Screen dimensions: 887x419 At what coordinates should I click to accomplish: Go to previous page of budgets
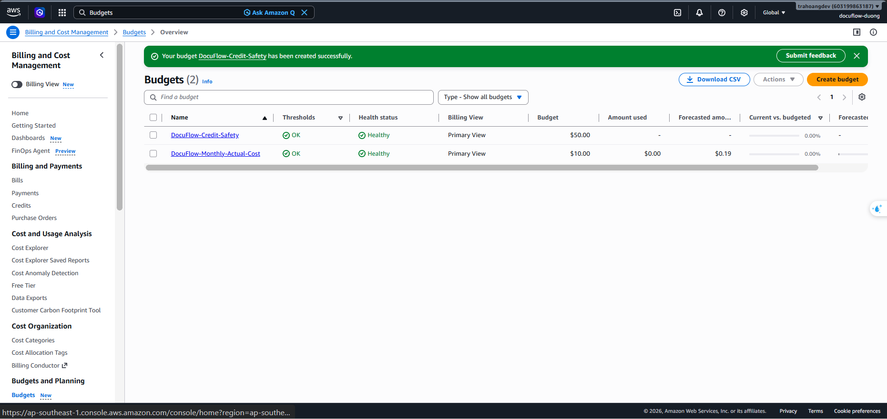(x=819, y=97)
